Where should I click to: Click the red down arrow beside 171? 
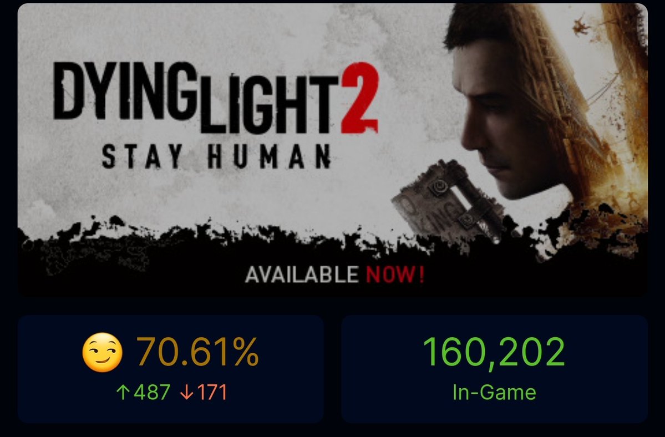tap(186, 393)
